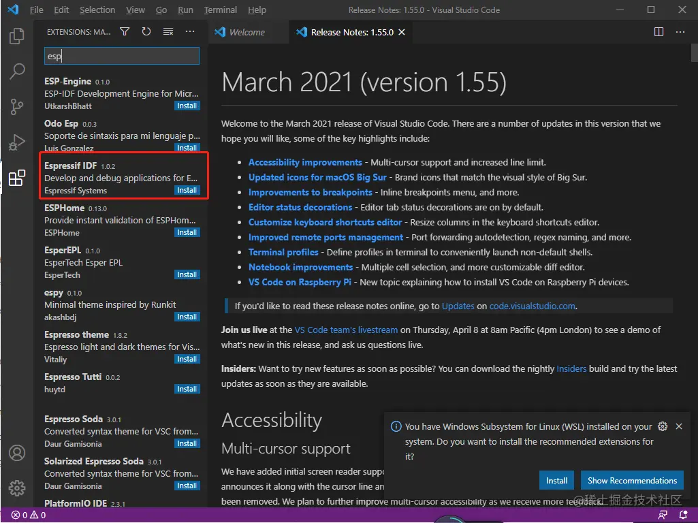Switch to the Welcome tab

coord(249,32)
